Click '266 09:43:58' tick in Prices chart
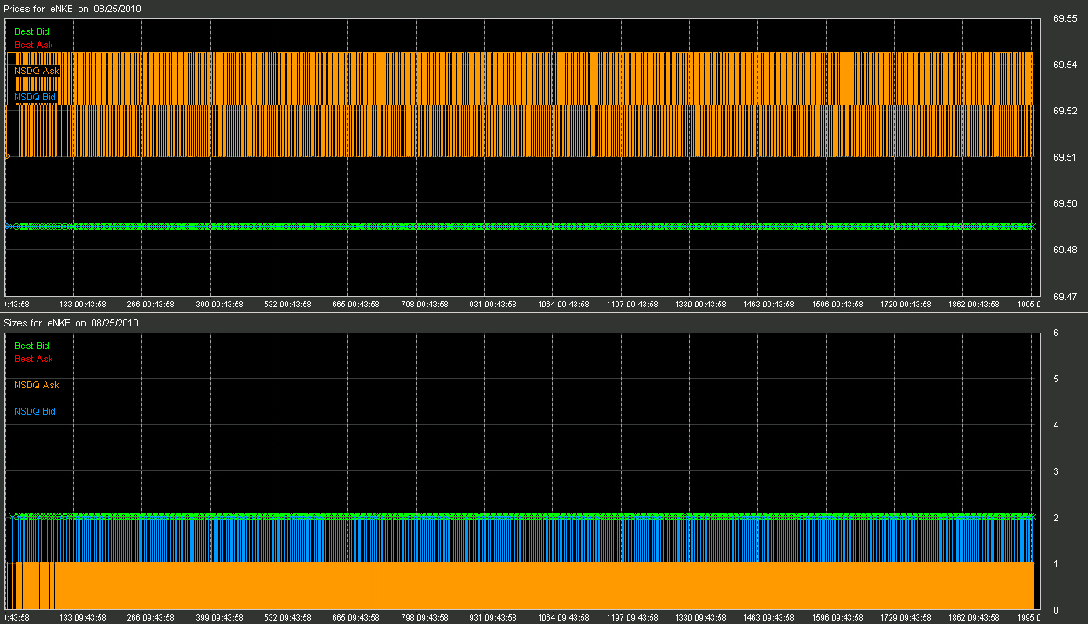The width and height of the screenshot is (1088, 624). point(150,305)
